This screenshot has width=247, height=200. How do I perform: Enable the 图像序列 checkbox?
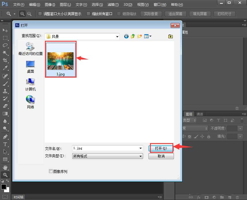tap(50, 171)
